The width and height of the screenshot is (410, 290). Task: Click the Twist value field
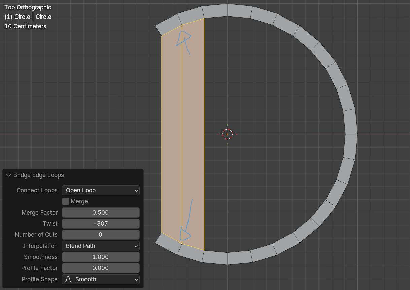click(101, 224)
